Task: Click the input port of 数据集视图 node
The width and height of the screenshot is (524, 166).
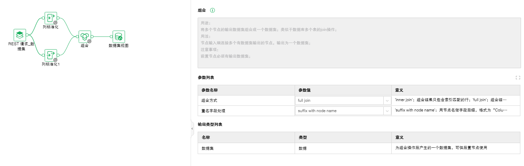Action: coord(111,37)
